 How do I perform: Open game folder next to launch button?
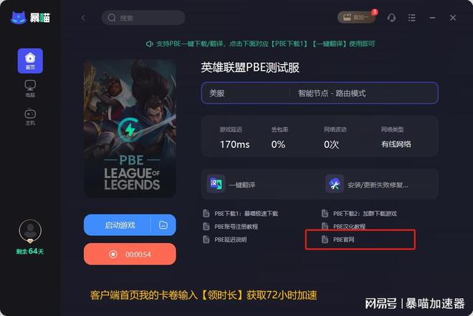(x=163, y=224)
